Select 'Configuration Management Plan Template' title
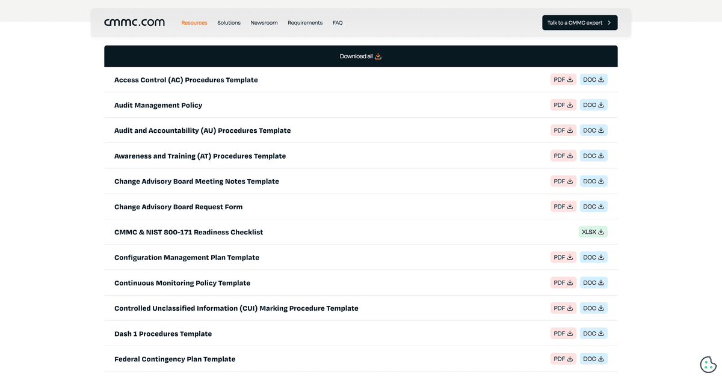Screen dimensions: 722x378 (187, 257)
